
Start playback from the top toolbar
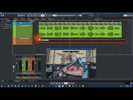(46, 16)
